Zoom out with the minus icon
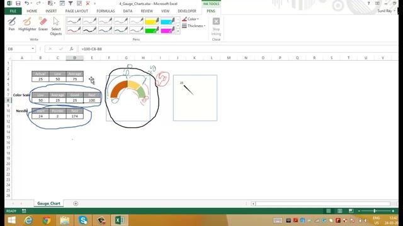 (x=360, y=211)
